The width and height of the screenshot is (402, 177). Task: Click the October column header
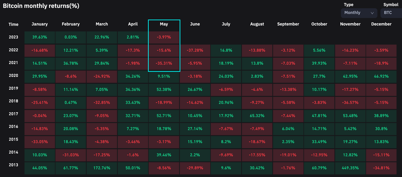pyautogui.click(x=319, y=24)
